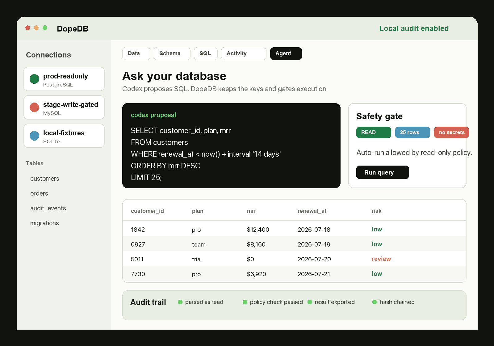Select customer id 7730 cell
494x346 pixels.
point(138,274)
